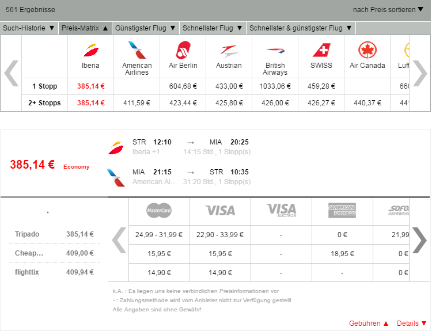Click flighttix MasterCard fee 14,90 €
Screen dimensions: 447x335
pos(159,273)
